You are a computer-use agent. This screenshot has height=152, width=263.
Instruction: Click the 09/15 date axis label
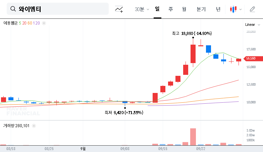(163, 149)
